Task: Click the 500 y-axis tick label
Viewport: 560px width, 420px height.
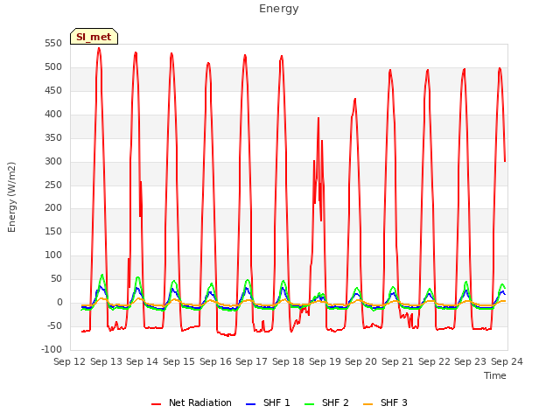Action: [53, 67]
